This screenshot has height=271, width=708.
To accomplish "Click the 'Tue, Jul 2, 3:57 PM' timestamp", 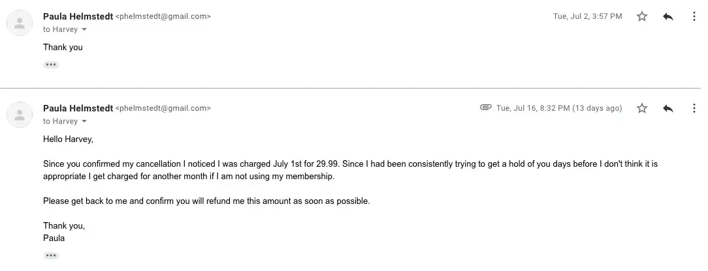I will click(587, 16).
